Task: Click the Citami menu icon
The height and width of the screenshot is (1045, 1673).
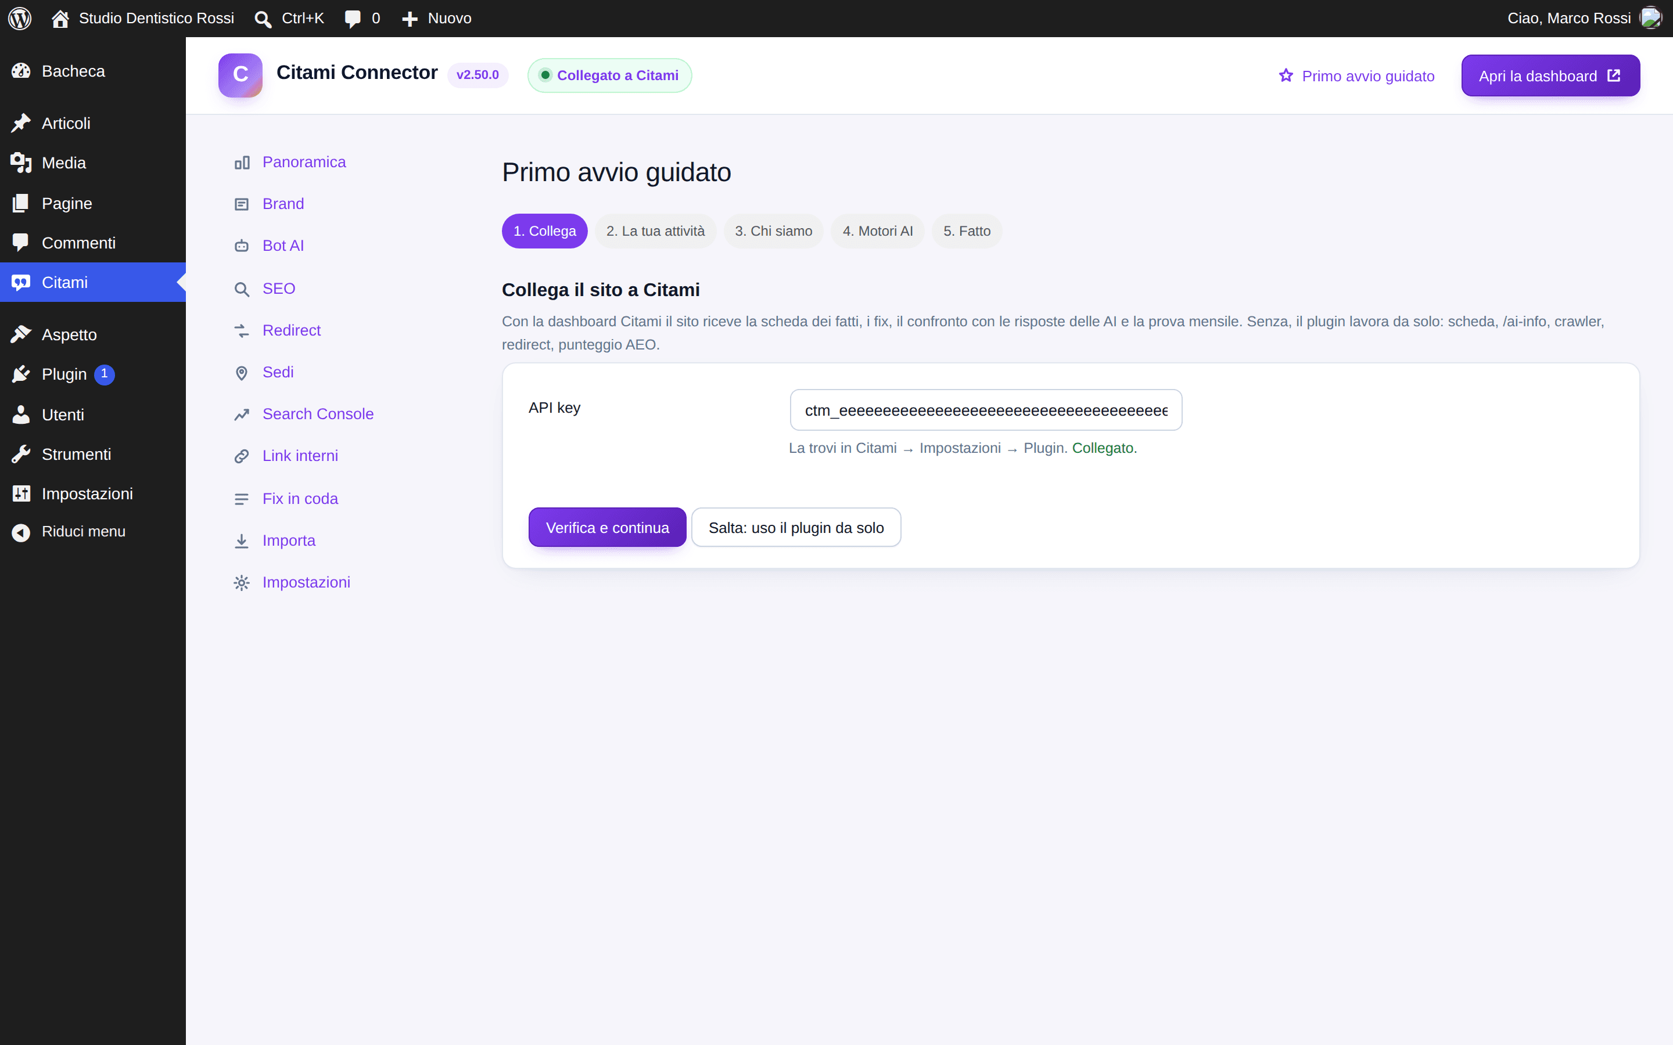Action: 21,282
